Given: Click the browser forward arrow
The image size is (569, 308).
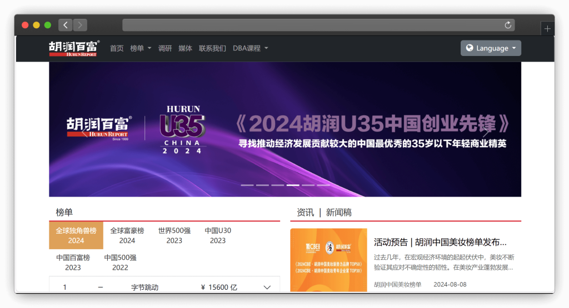Looking at the screenshot, I should (x=80, y=25).
